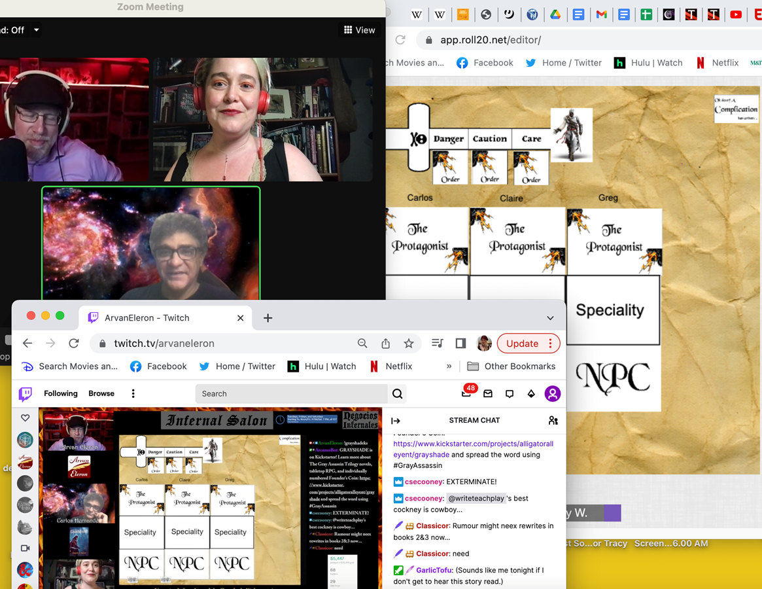Screen dimensions: 762x589
Task: Click the Twitch search input field
Action: point(291,393)
